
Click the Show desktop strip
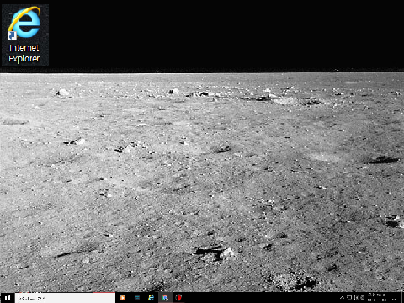[x=402, y=298]
